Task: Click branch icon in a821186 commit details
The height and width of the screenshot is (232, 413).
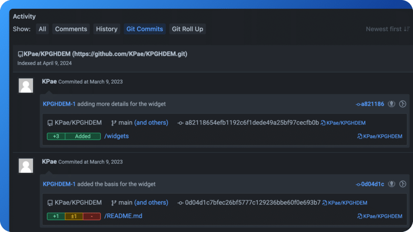Action: click(113, 123)
